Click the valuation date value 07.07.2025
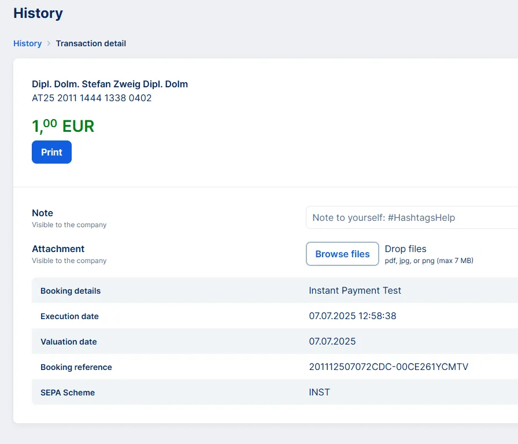 (x=332, y=342)
